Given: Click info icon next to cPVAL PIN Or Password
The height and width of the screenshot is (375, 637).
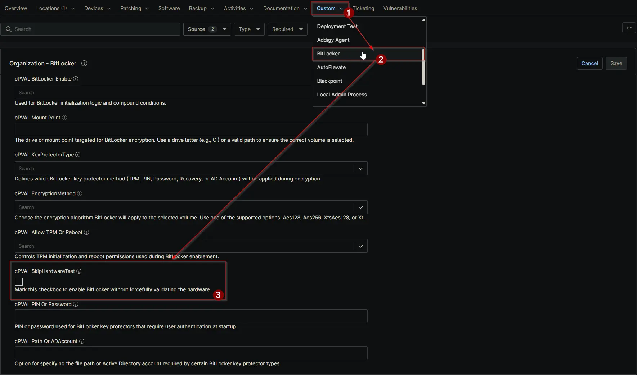Looking at the screenshot, I should [76, 304].
